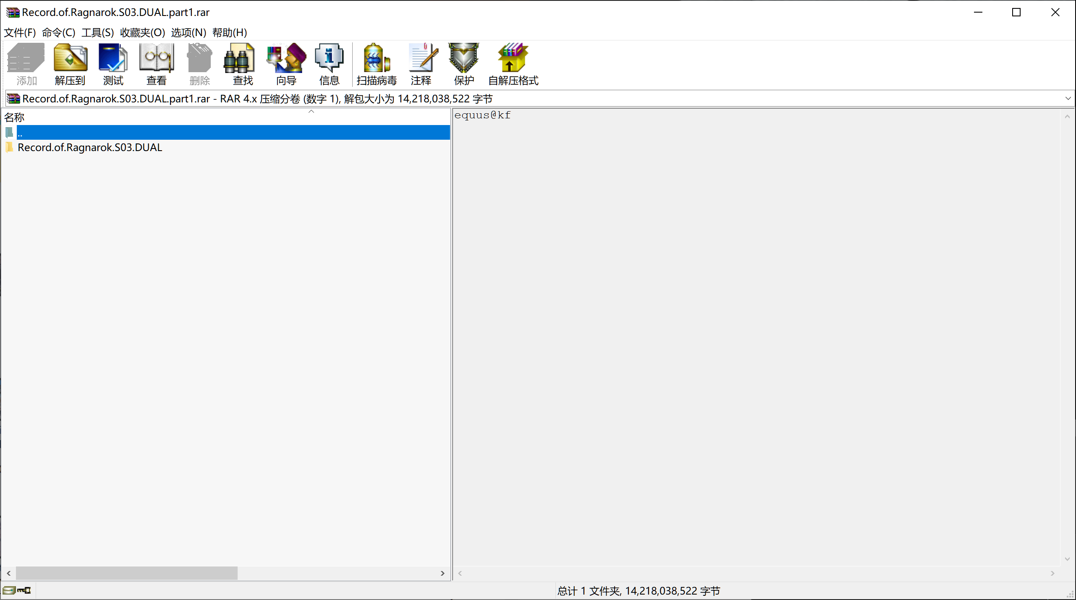1076x600 pixels.
Task: Click the drive and key status bar icon
Action: click(17, 590)
